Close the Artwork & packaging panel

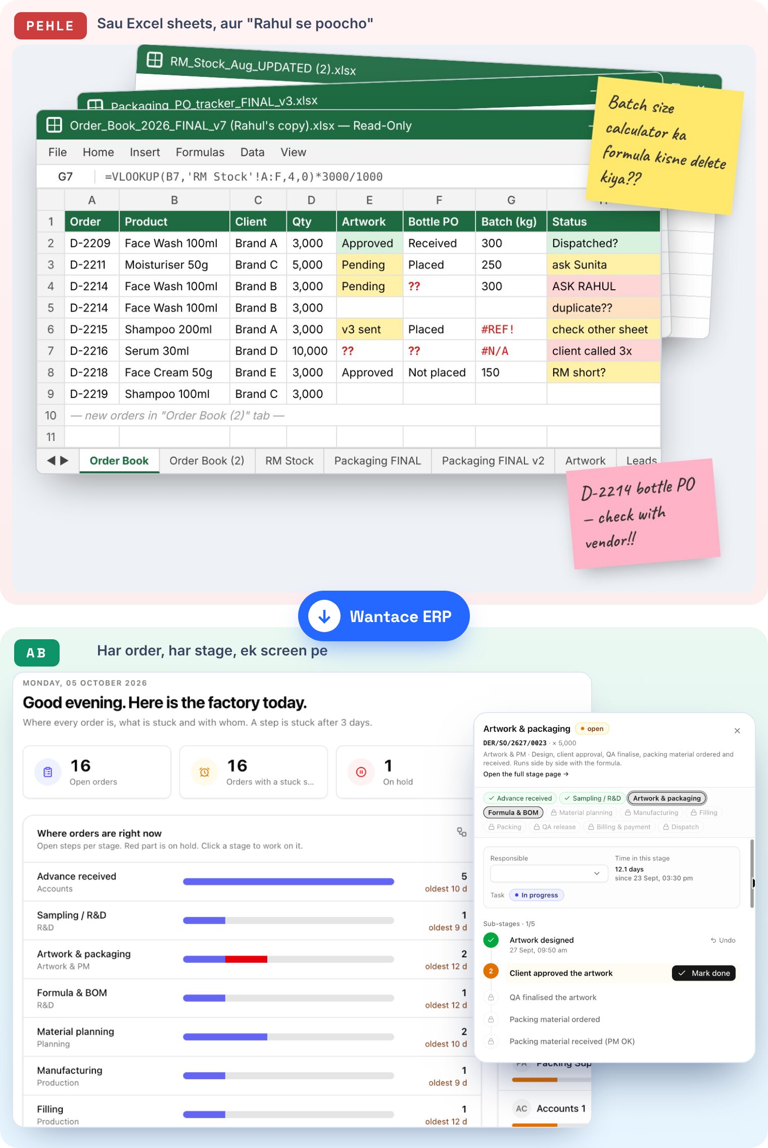click(737, 730)
